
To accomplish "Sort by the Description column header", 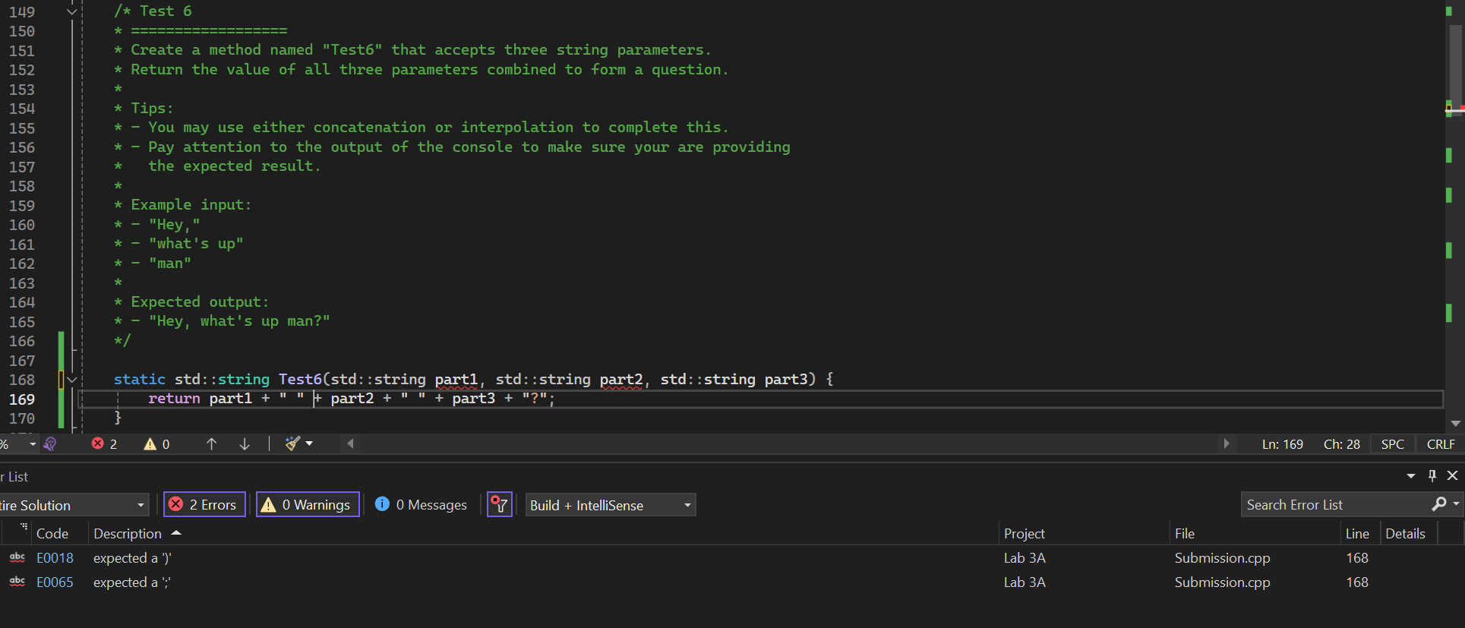I will tap(128, 534).
